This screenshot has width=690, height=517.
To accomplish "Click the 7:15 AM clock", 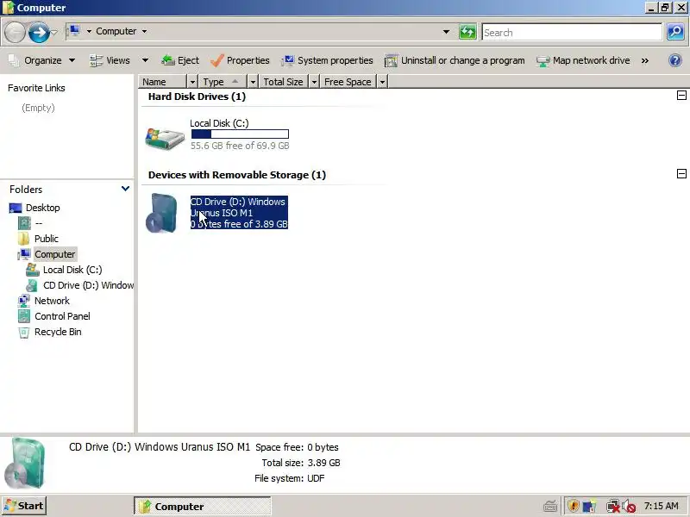I will [x=662, y=506].
